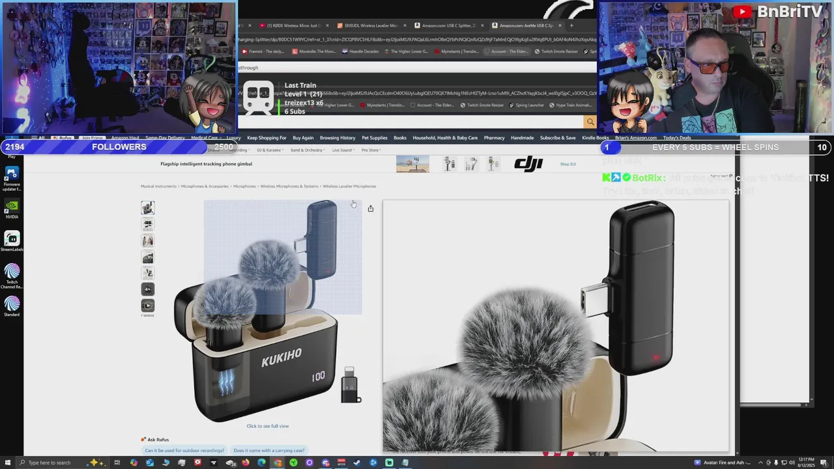This screenshot has width=834, height=469.
Task: Click 'Does it come with a carrying case?' suggestion
Action: tap(269, 451)
